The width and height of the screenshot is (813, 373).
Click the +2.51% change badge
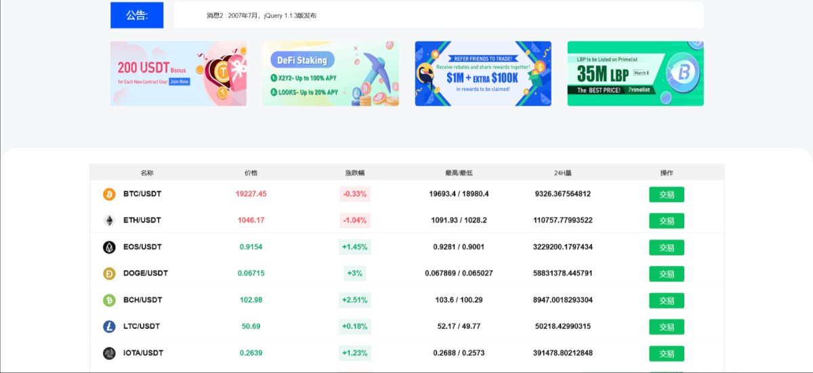pos(355,300)
